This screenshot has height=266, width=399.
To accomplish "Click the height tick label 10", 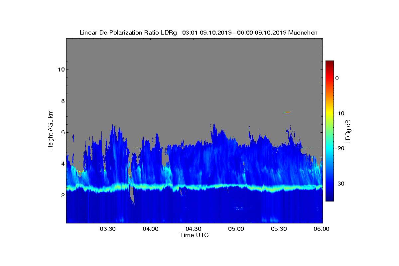I will (x=61, y=69).
